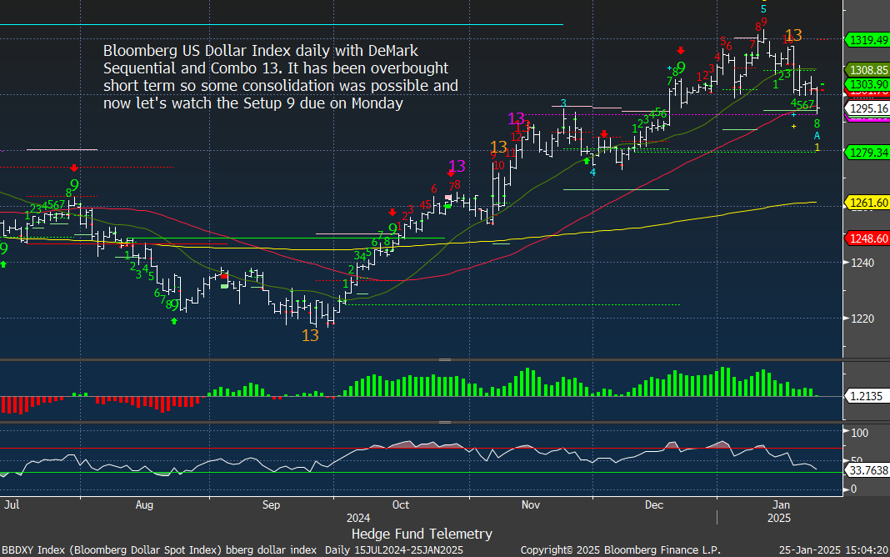Click the 2024 year label
This screenshot has width=890, height=557.
coord(358,518)
